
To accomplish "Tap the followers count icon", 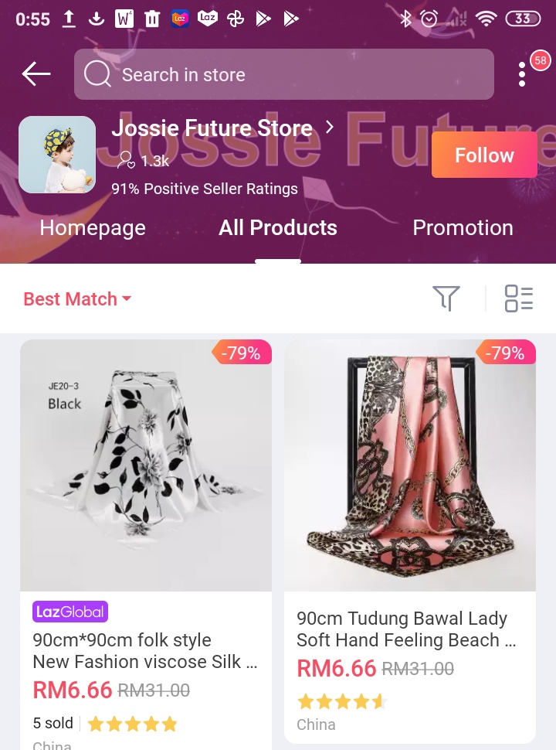I will tap(126, 160).
